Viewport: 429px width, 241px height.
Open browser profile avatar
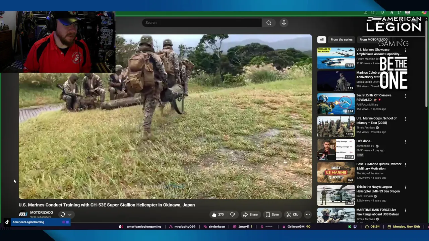click(408, 12)
